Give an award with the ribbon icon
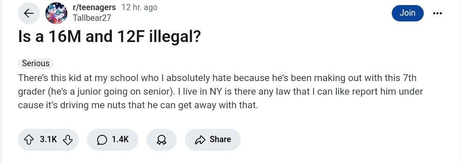This screenshot has height=163, width=461. [x=161, y=140]
